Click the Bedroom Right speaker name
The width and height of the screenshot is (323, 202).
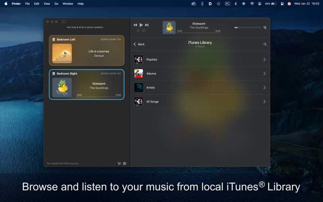[67, 74]
